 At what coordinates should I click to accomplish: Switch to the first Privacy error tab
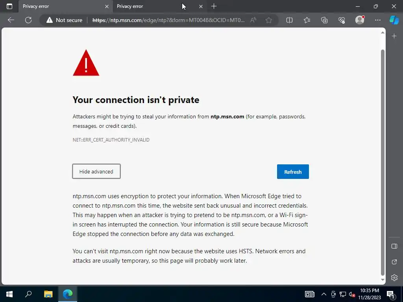[65, 6]
